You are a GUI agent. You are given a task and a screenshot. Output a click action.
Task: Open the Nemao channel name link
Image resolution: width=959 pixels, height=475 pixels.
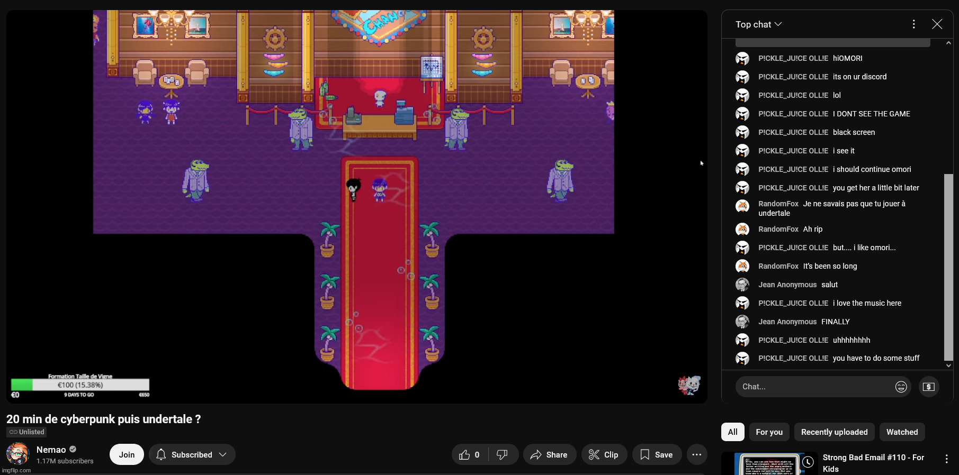coord(51,450)
